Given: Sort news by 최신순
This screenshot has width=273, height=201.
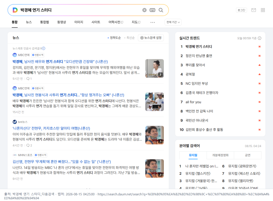Looking at the screenshot, I should pyautogui.click(x=129, y=38).
